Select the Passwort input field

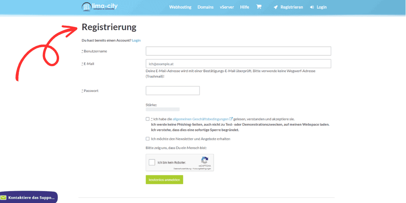pos(172,91)
